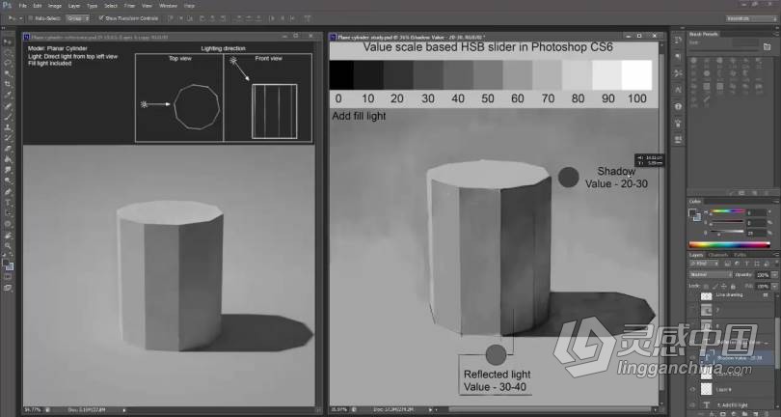Select the Eraser tool

[x=8, y=149]
